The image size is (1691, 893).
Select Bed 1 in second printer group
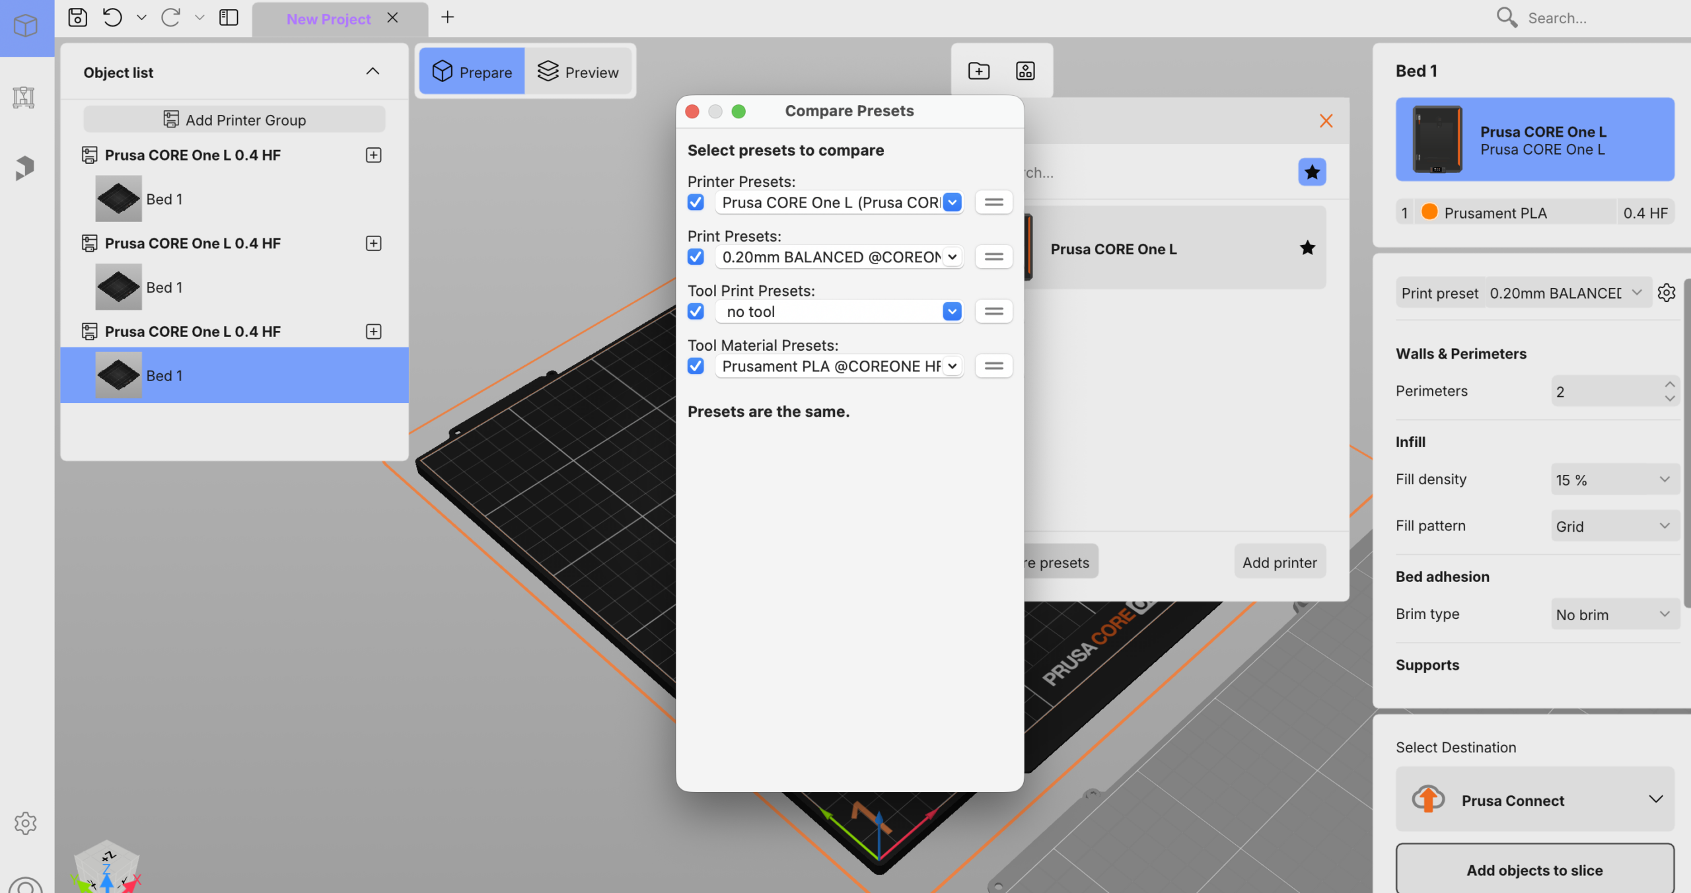tap(234, 287)
